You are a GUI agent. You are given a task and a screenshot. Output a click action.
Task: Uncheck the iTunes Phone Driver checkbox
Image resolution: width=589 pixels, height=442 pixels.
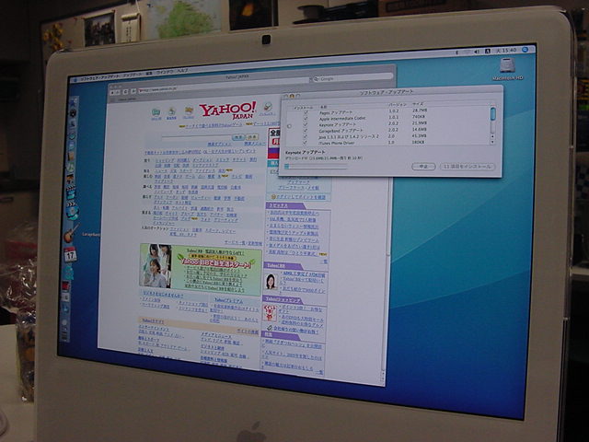305,143
